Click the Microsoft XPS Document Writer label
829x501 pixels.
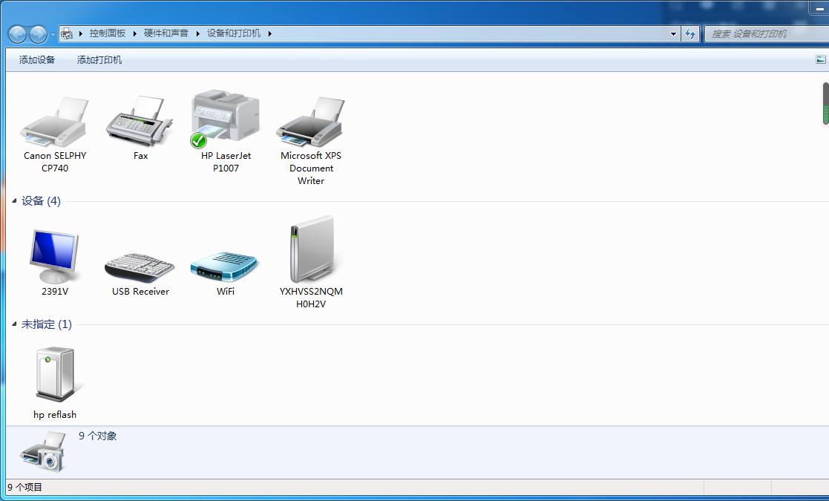pyautogui.click(x=311, y=168)
